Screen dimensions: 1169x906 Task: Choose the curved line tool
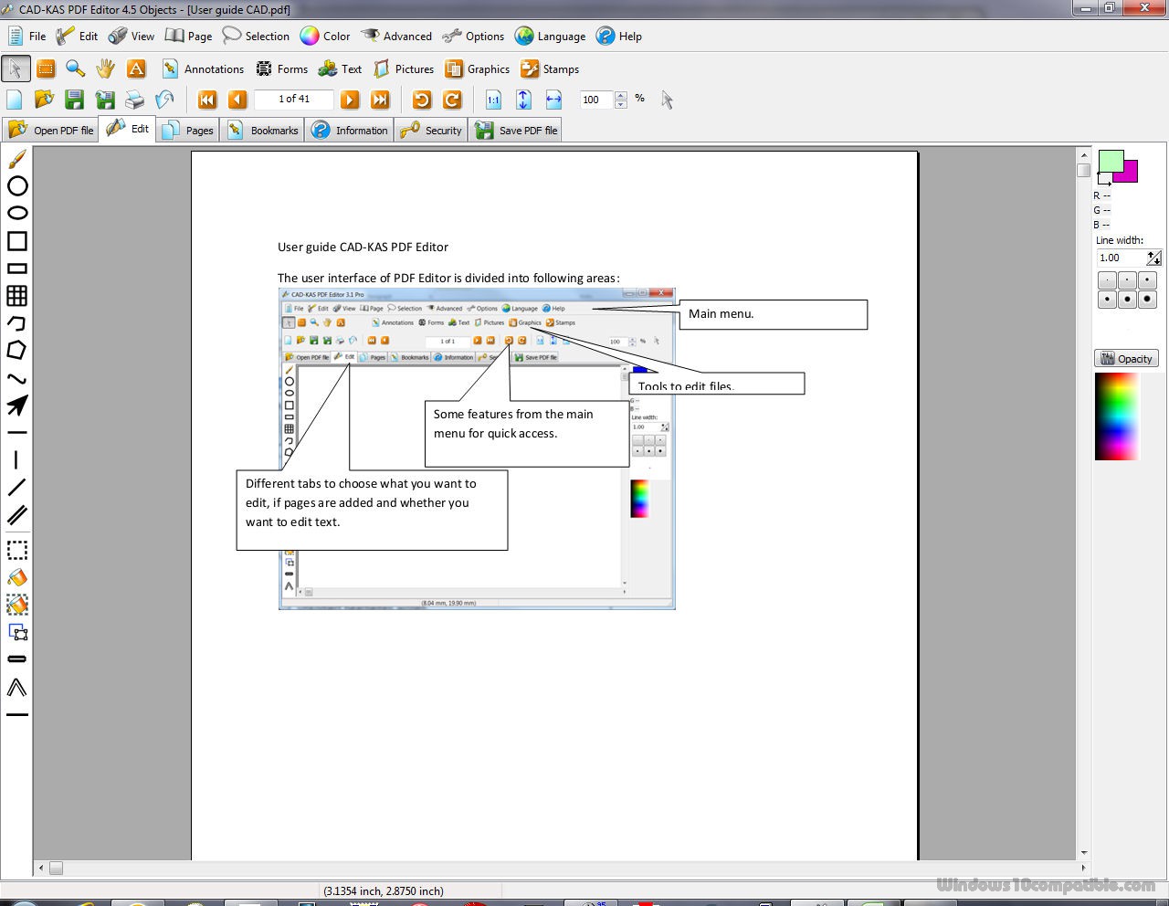click(x=16, y=378)
